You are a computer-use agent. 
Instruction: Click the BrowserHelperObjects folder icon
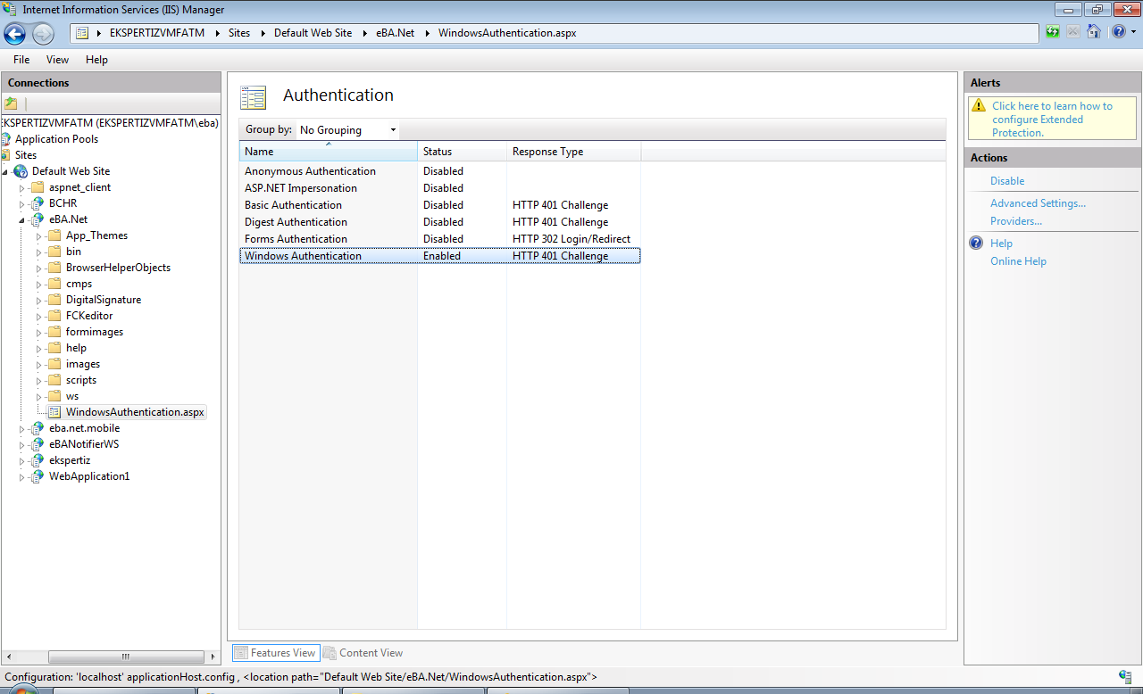coord(54,268)
